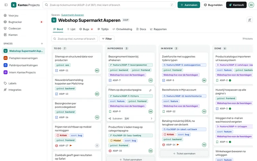The height and width of the screenshot is (161, 257).
Task: Click the Webshop Supermarkt Asperen space icon
Action: pyautogui.click(x=5, y=51)
